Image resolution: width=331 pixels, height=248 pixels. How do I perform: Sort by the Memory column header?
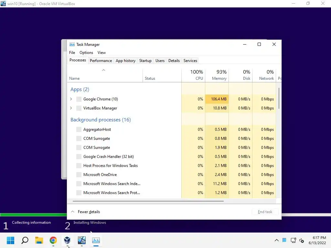pyautogui.click(x=217, y=75)
